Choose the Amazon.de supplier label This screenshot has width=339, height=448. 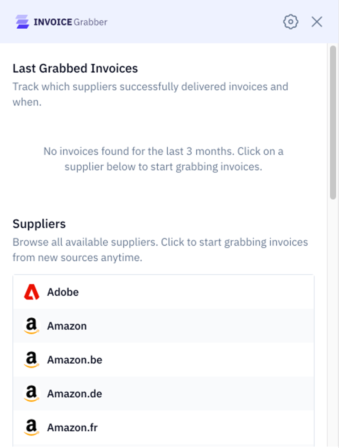(x=75, y=393)
